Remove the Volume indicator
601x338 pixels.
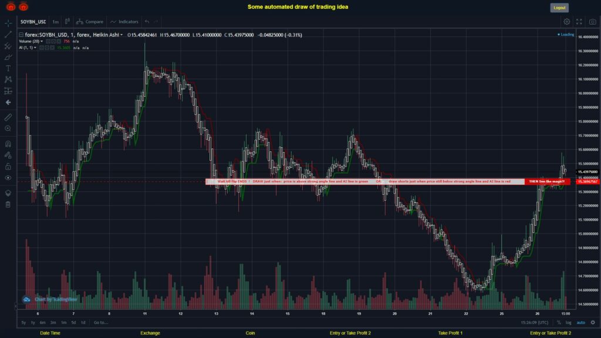click(59, 42)
